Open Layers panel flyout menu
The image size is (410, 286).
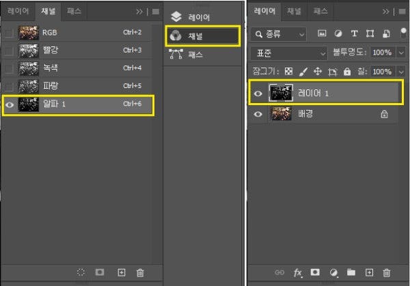[x=402, y=12]
